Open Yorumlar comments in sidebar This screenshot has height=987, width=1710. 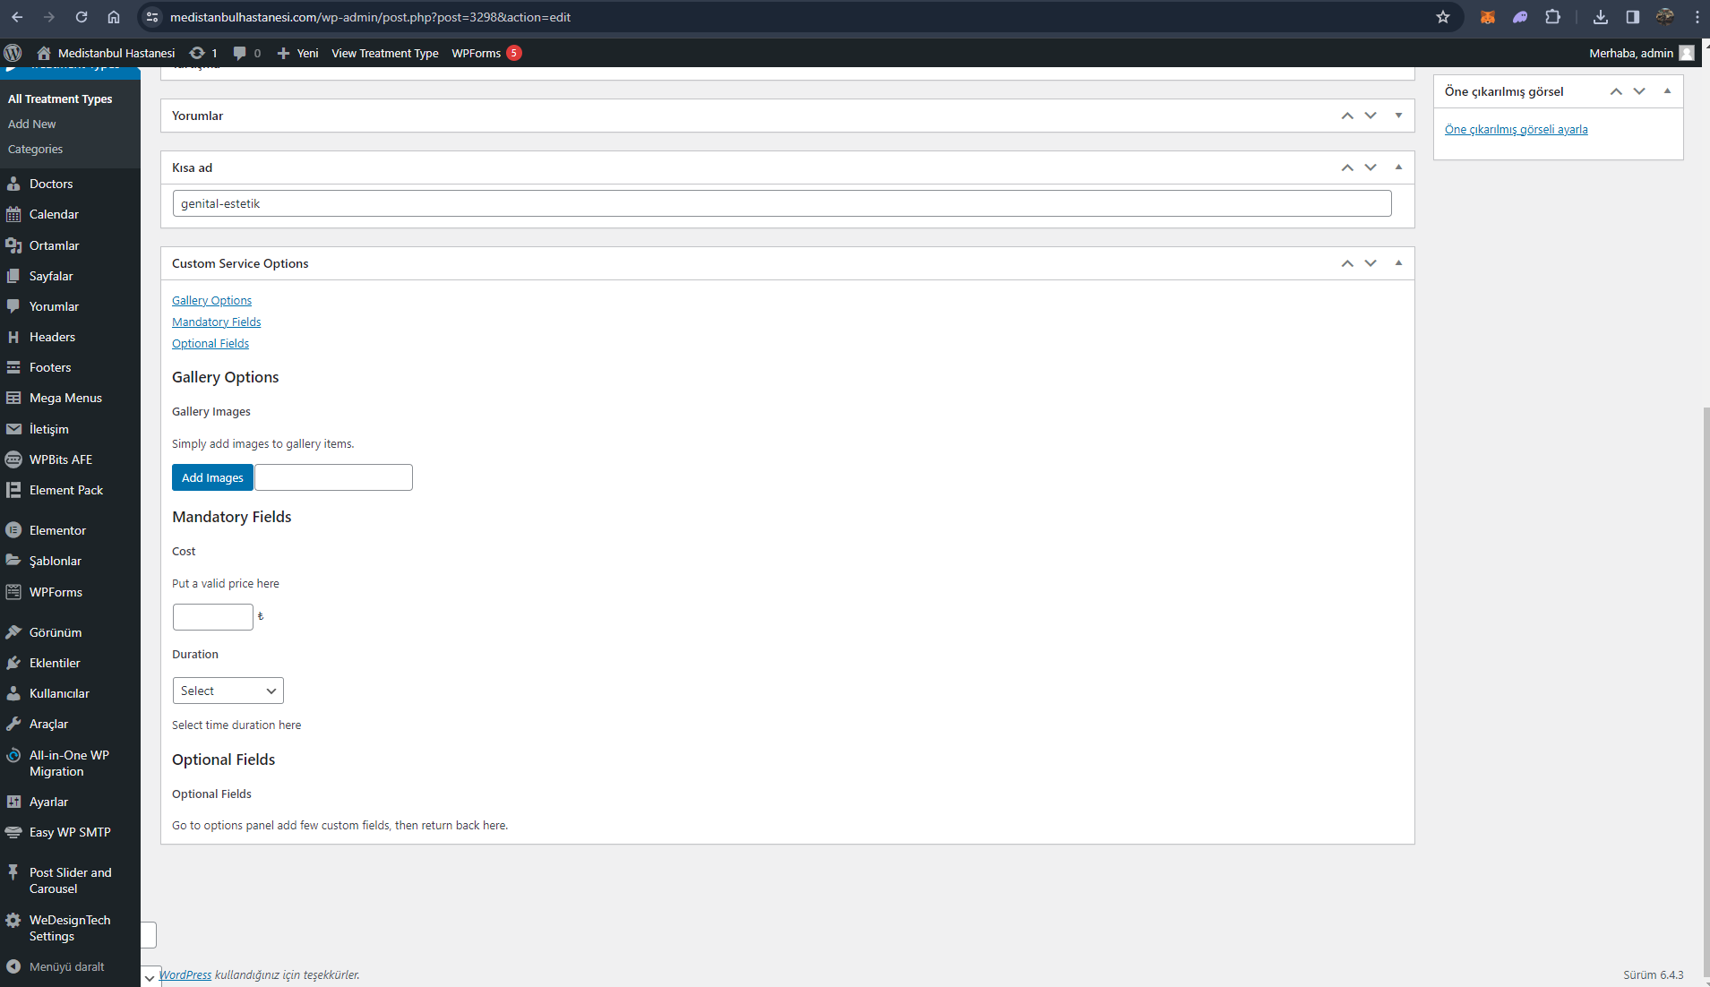[54, 306]
